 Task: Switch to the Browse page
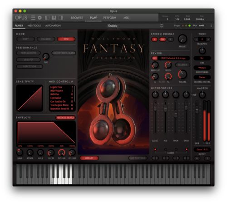[77, 18]
